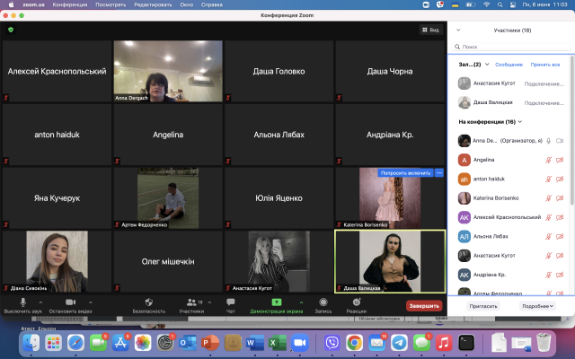
Task: Toggle anton haiduk's microphone icon in list
Action: coord(548,179)
